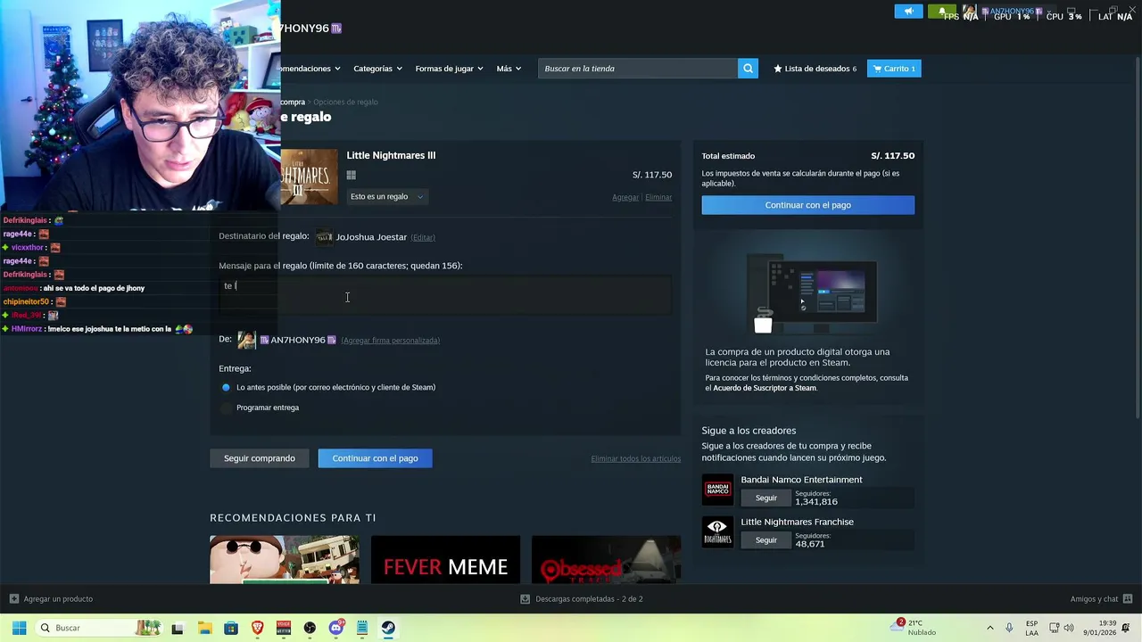Image resolution: width=1142 pixels, height=642 pixels.
Task: Open the Amigos y chat icon
Action: tap(1128, 599)
